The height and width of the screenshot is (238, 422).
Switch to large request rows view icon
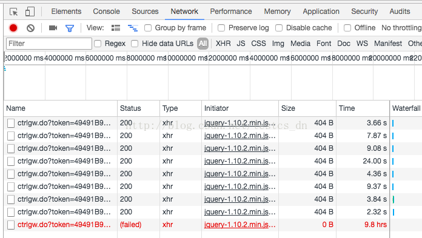(116, 28)
